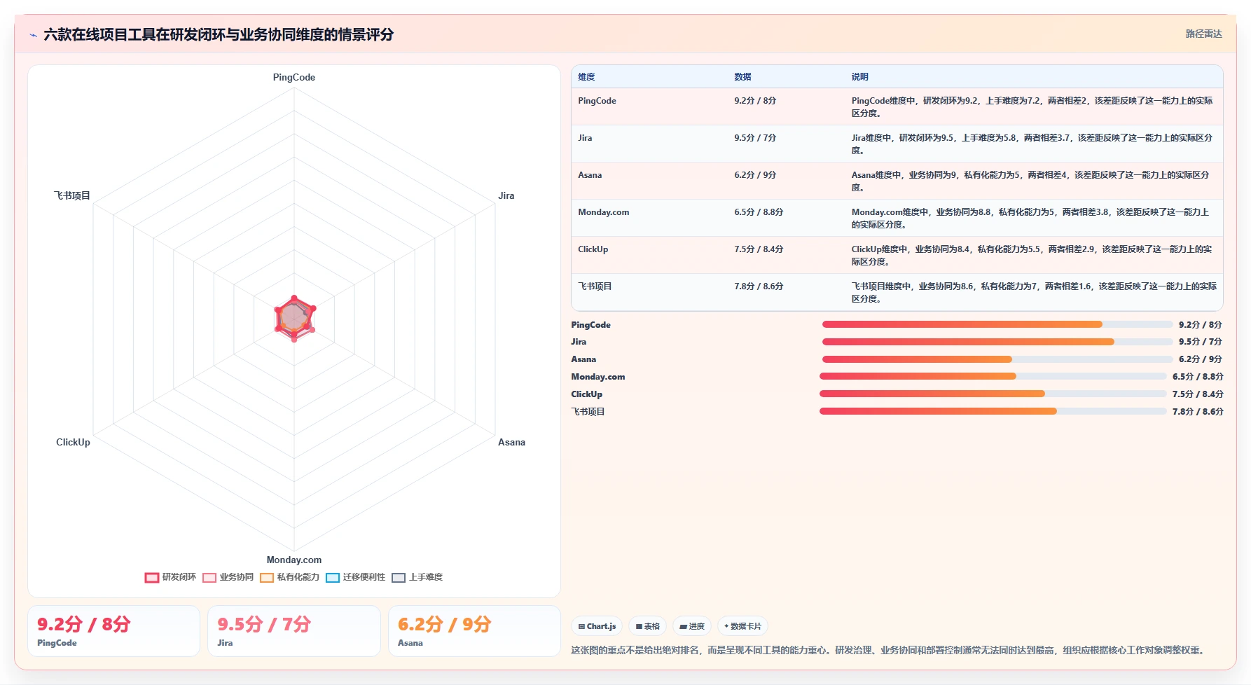Click the Chart.js tag chip

click(597, 626)
